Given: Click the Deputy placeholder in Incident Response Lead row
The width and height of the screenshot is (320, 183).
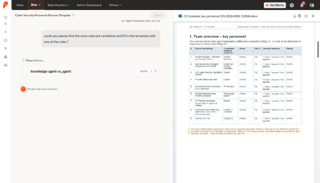Looking at the screenshot, I should (289, 79).
